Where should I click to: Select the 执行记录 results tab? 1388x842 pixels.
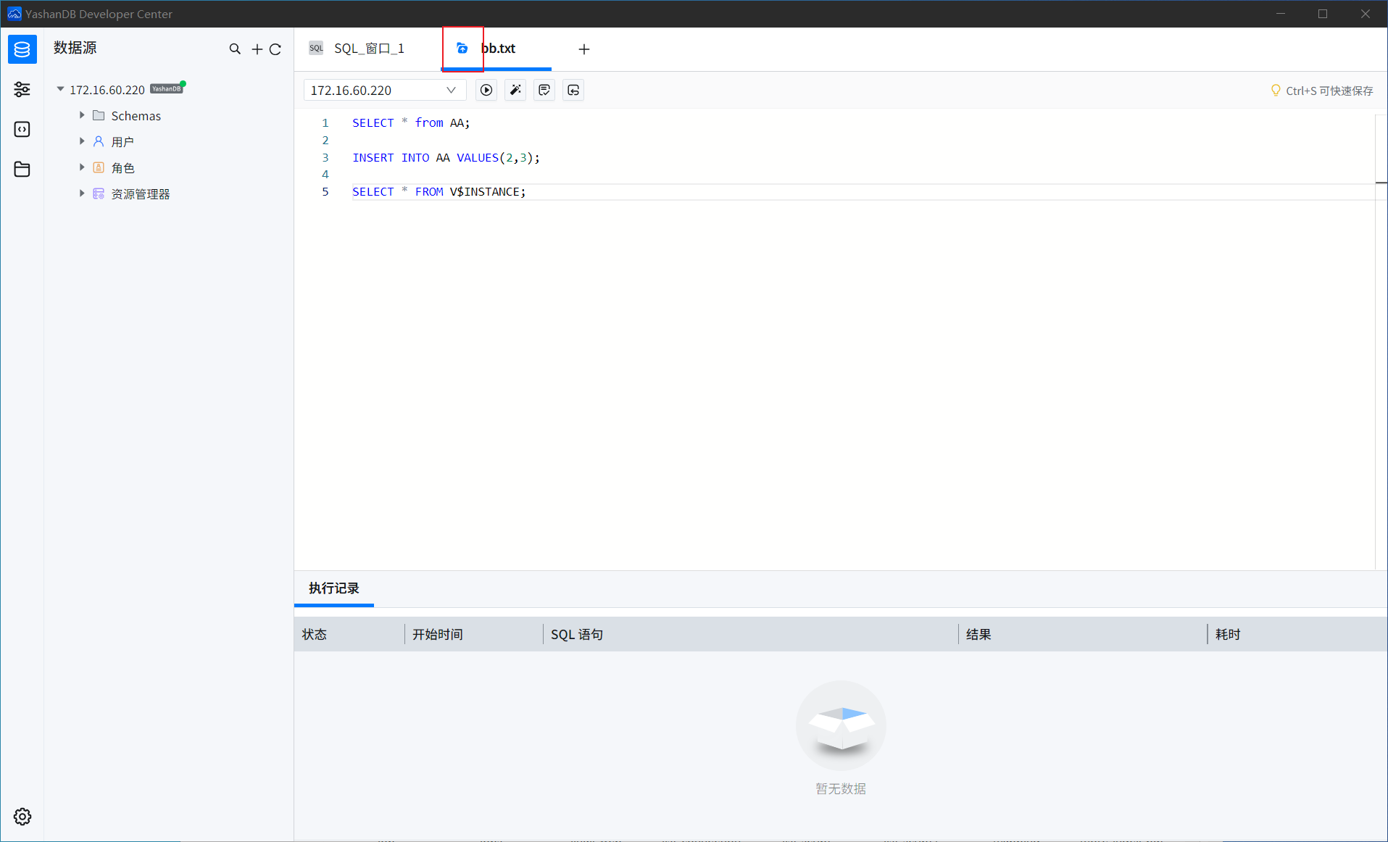pyautogui.click(x=333, y=588)
